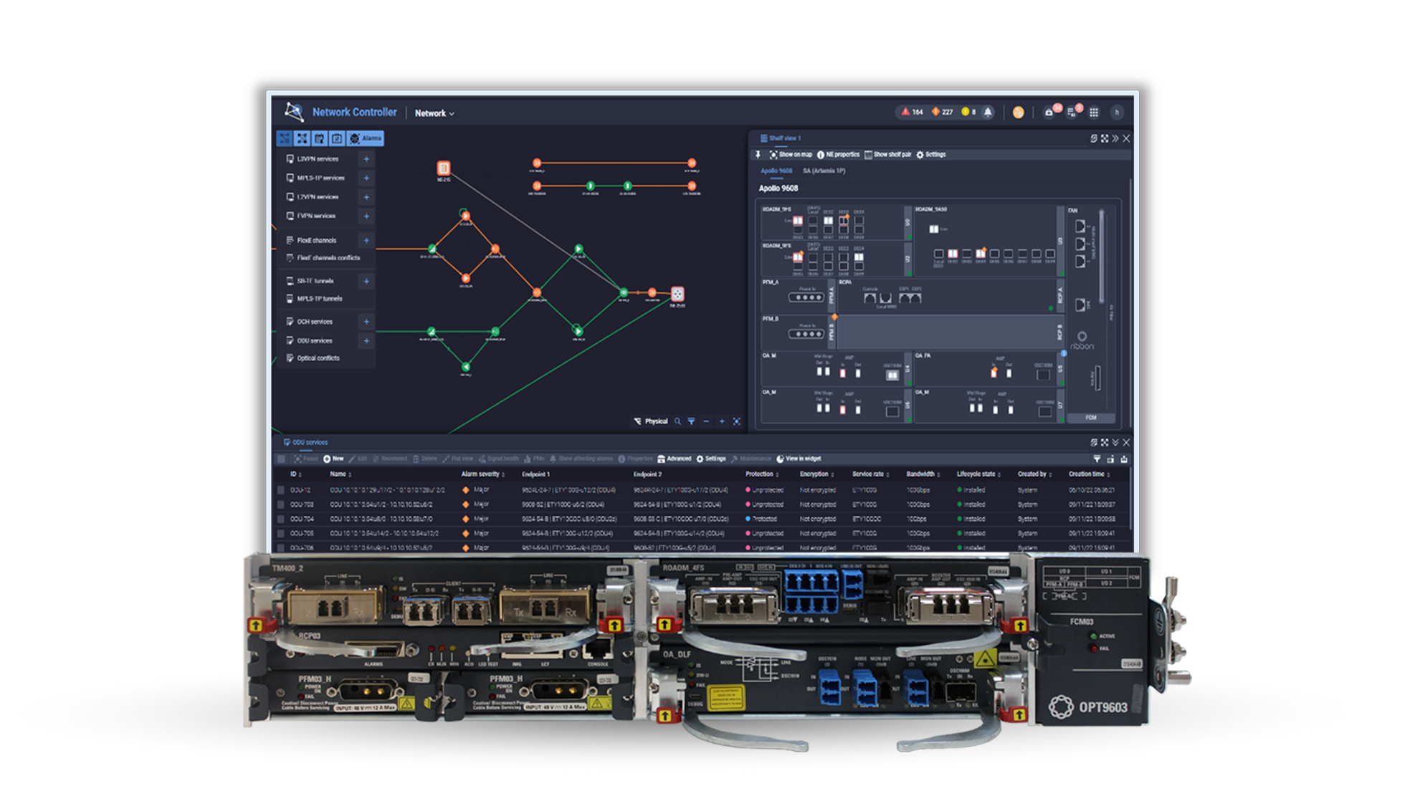Collapse the ODU services panel chevron

click(x=1115, y=443)
